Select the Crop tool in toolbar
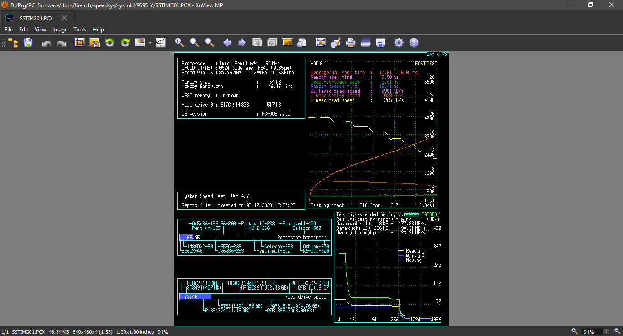 (x=80, y=43)
